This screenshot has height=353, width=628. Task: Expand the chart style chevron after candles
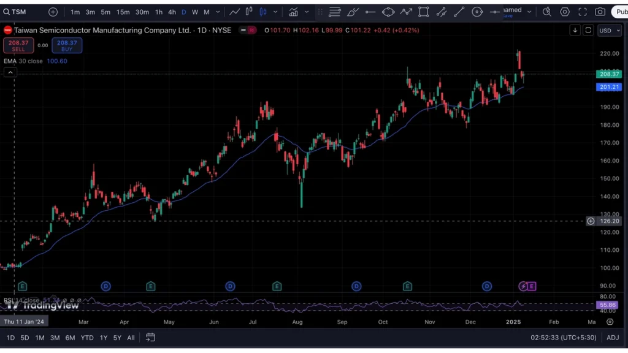coord(275,12)
